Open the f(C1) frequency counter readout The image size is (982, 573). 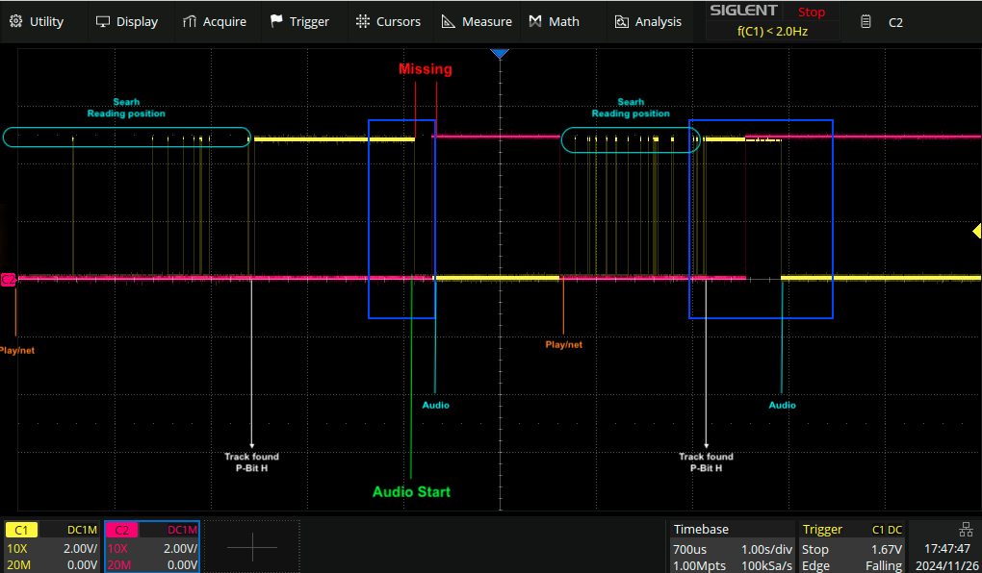[772, 32]
